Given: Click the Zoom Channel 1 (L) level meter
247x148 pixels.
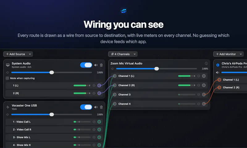Looking at the screenshot, I should coord(186,76).
